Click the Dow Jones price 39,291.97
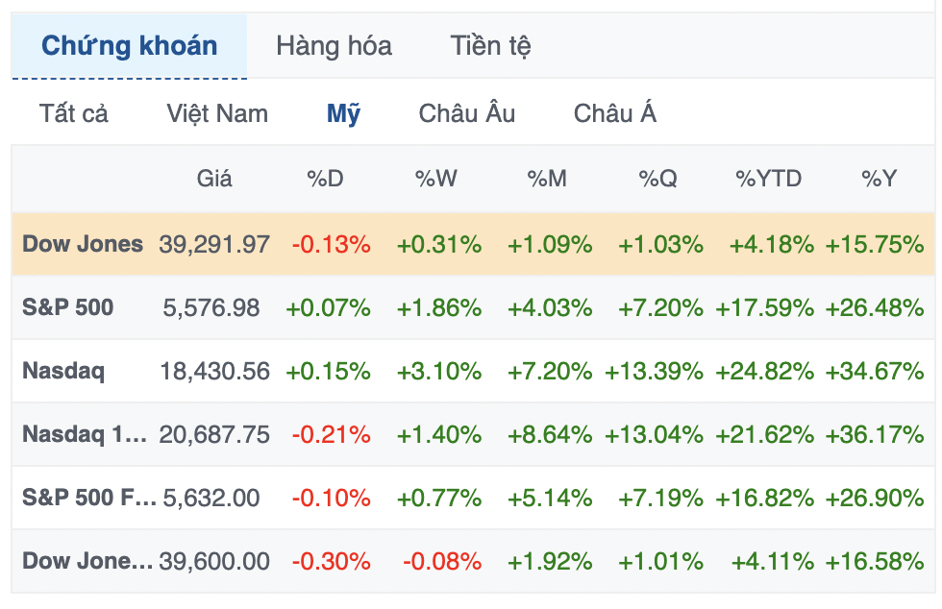The width and height of the screenshot is (942, 609). (x=214, y=244)
